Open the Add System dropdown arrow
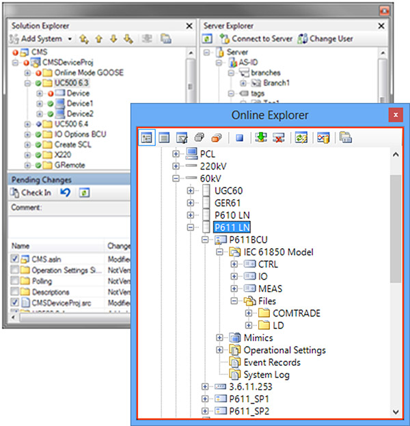 click(x=69, y=39)
